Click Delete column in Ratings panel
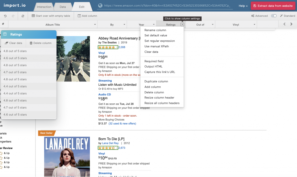 click(41, 43)
